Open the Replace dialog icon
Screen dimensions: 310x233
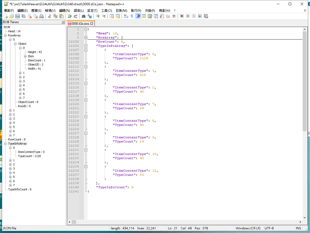point(90,16)
